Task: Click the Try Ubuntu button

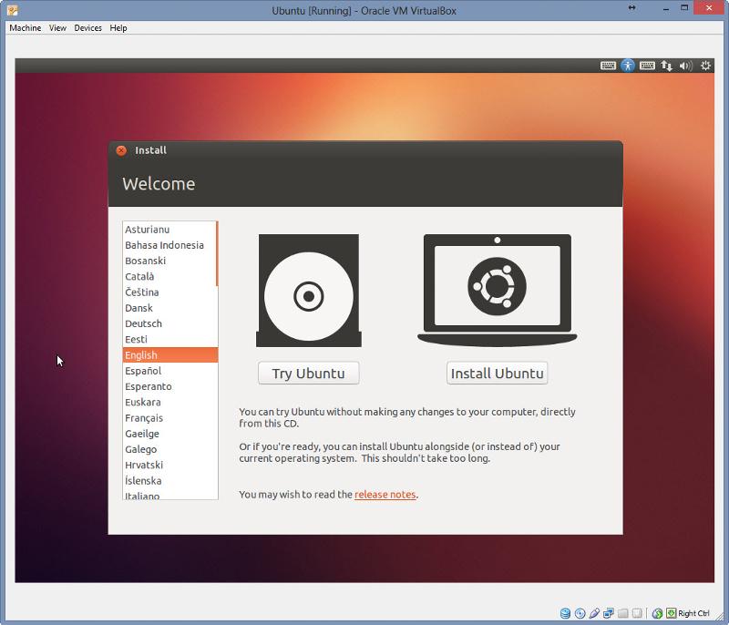Action: (x=309, y=374)
